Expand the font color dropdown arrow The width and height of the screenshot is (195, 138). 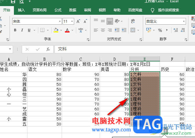pyautogui.click(x=72, y=30)
